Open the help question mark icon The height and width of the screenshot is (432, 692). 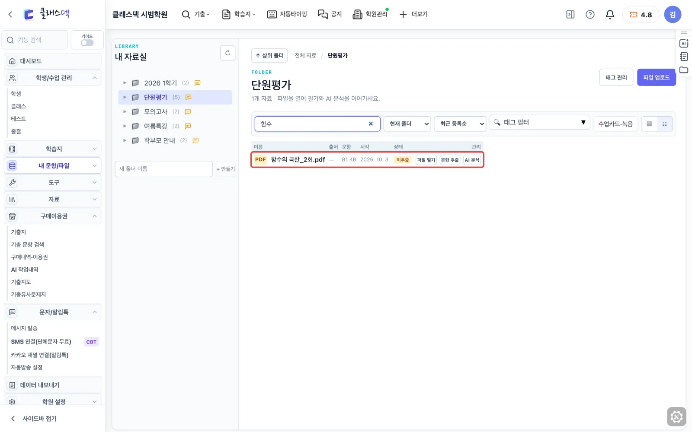pos(590,15)
